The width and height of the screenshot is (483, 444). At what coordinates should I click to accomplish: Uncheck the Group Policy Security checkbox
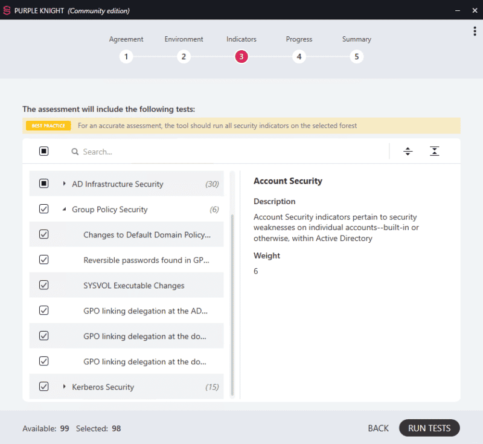point(44,209)
